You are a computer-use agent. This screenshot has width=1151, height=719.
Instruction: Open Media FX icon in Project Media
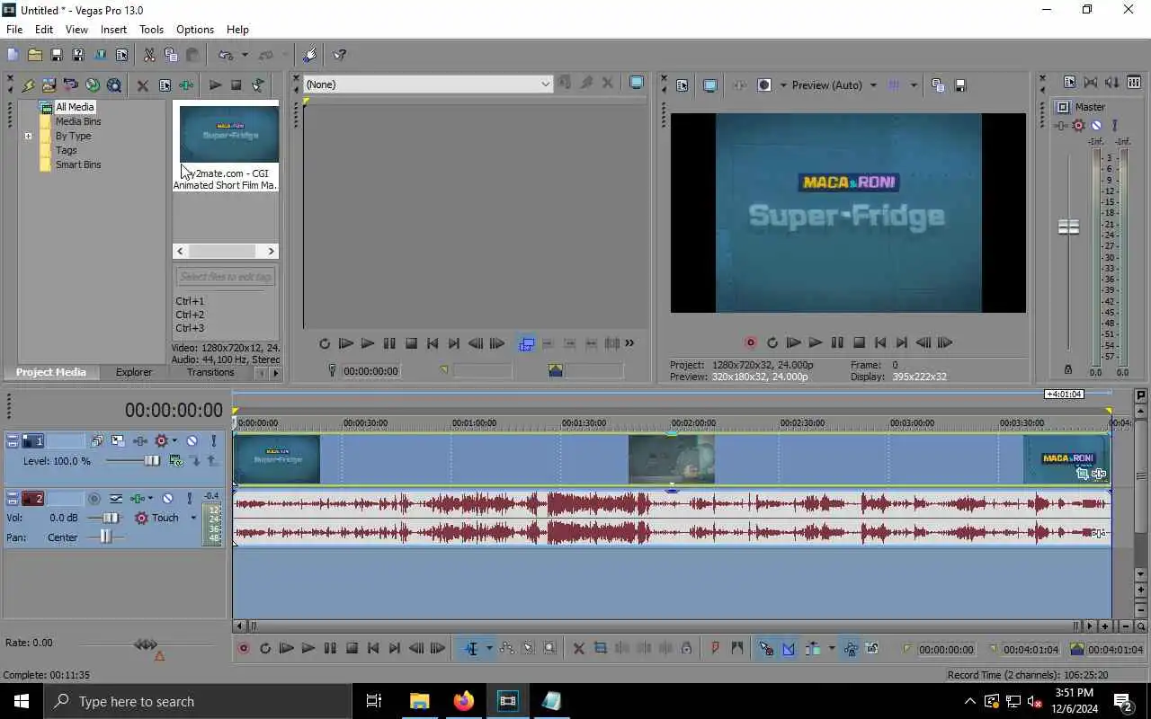click(x=186, y=85)
